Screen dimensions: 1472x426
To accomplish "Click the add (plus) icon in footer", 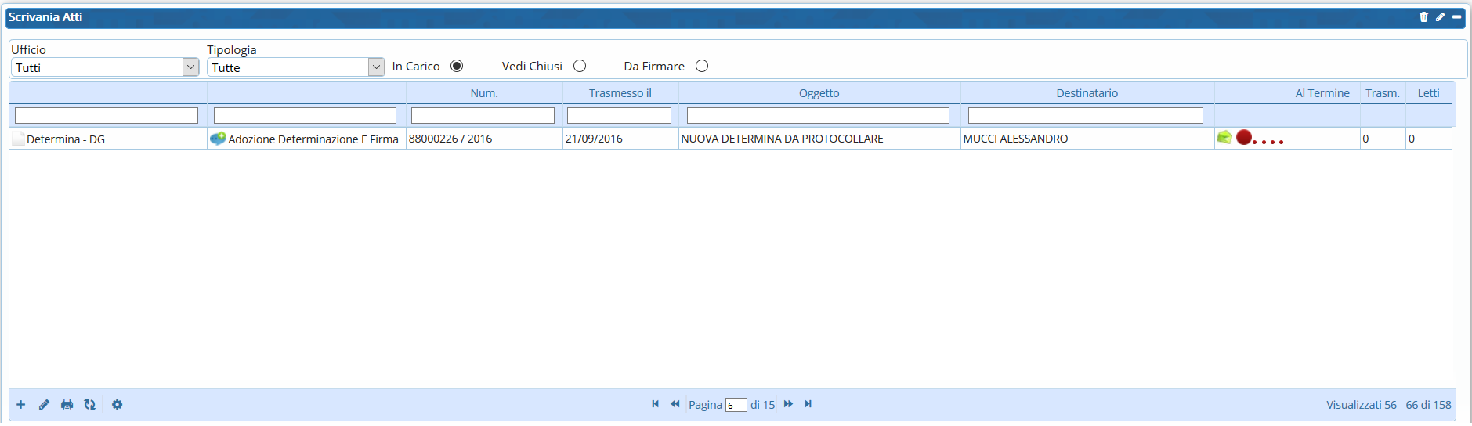I will click(21, 405).
